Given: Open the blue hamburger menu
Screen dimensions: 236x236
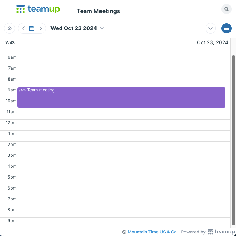Looking at the screenshot, I should (226, 28).
